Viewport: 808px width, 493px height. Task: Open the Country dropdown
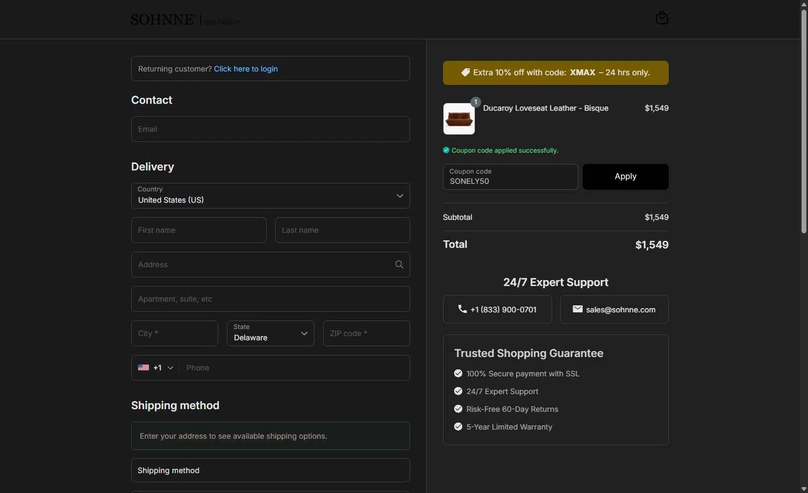(x=270, y=196)
